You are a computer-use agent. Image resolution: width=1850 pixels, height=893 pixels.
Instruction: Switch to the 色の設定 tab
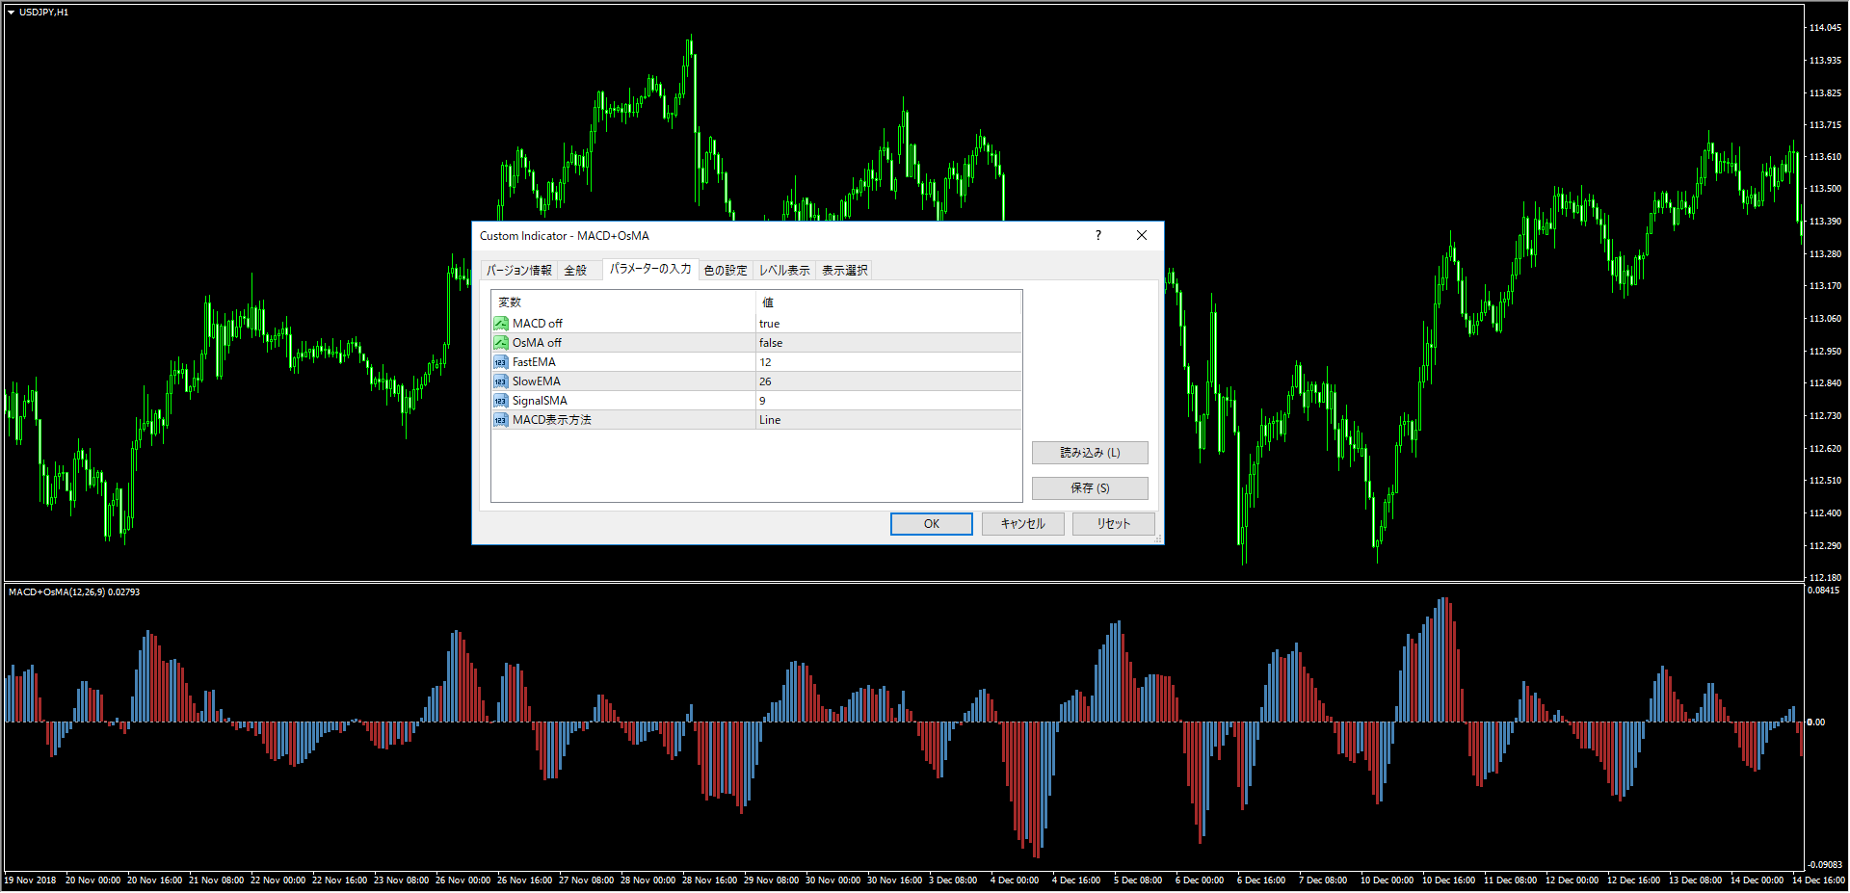[726, 271]
